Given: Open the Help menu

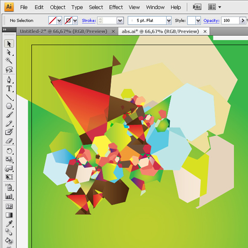Looking at the screenshot, I should 176,7.
